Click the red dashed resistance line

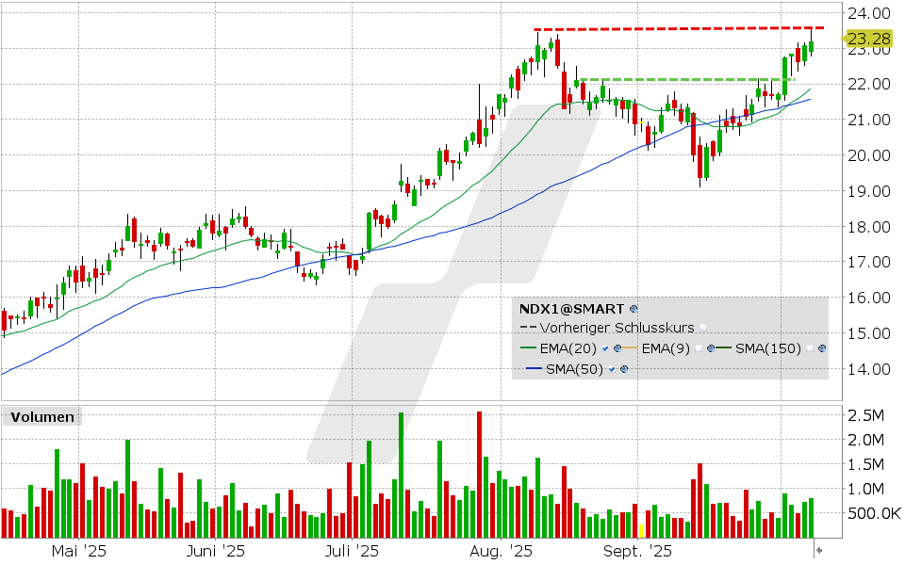679,28
